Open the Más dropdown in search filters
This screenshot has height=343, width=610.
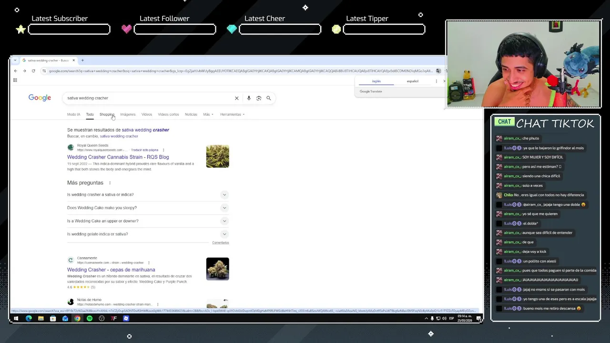(x=208, y=114)
